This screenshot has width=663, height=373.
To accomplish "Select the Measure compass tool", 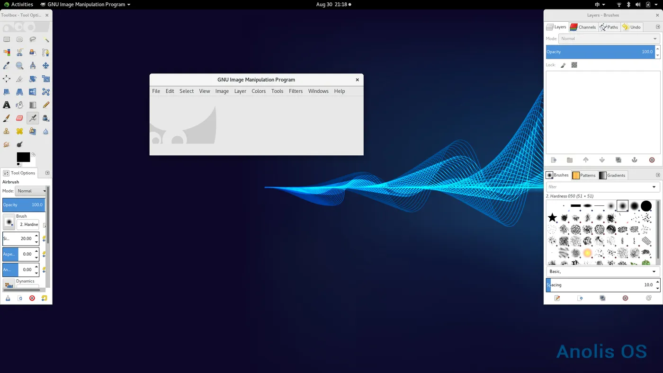I will coord(33,66).
